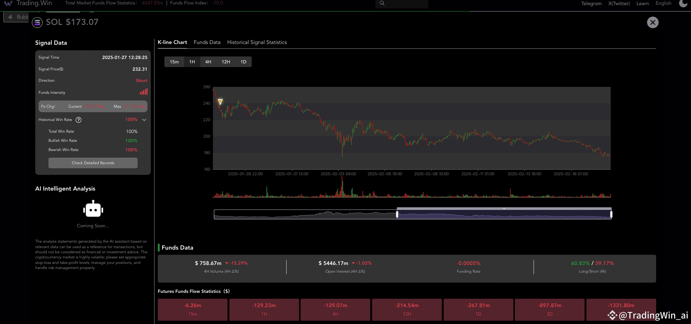Toggle the dark mode moon icon

click(x=683, y=3)
